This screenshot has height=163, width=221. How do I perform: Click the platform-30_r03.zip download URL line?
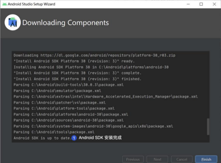tap(94, 55)
